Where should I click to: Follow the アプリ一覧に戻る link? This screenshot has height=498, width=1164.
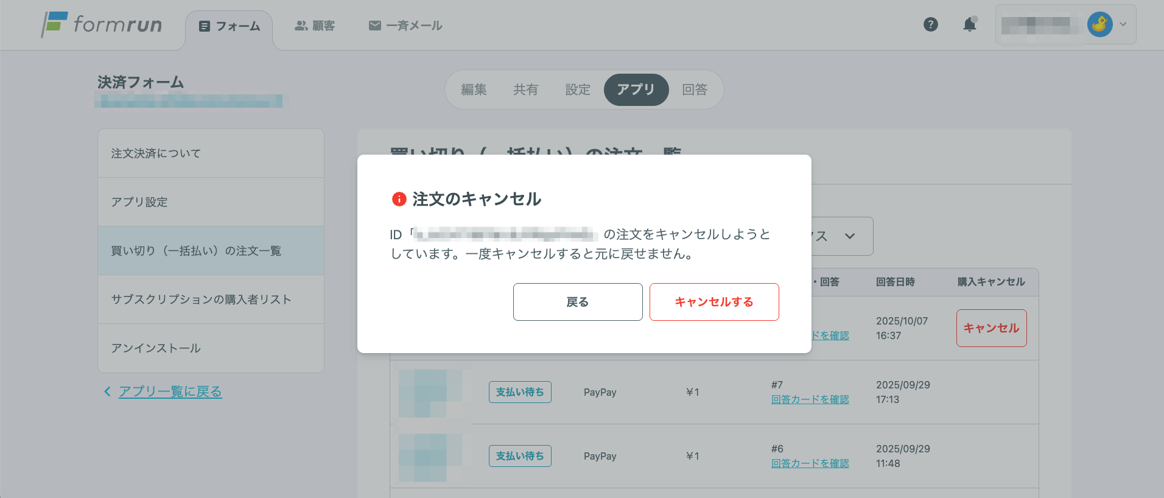(170, 391)
